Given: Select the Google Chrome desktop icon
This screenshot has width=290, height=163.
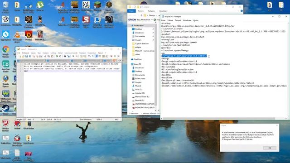Looking at the screenshot, I should tap(6, 51).
